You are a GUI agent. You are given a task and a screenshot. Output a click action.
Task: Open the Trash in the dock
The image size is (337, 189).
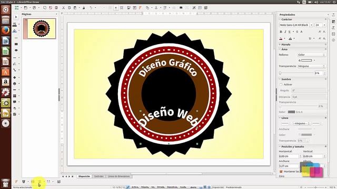[6, 183]
